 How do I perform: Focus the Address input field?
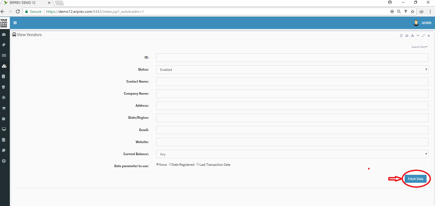point(292,106)
